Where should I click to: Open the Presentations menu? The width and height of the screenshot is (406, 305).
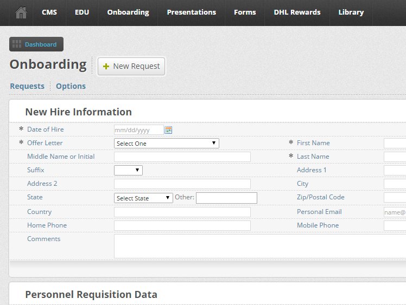(x=192, y=12)
